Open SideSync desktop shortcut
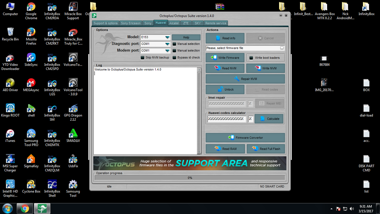The image size is (380, 214). tap(31, 60)
